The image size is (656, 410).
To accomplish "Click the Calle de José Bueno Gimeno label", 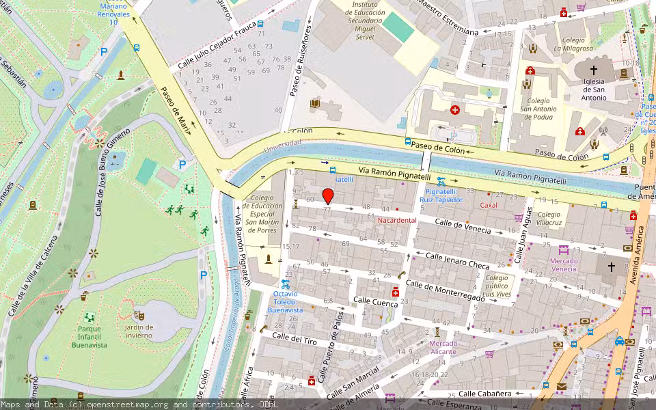I will [x=112, y=172].
